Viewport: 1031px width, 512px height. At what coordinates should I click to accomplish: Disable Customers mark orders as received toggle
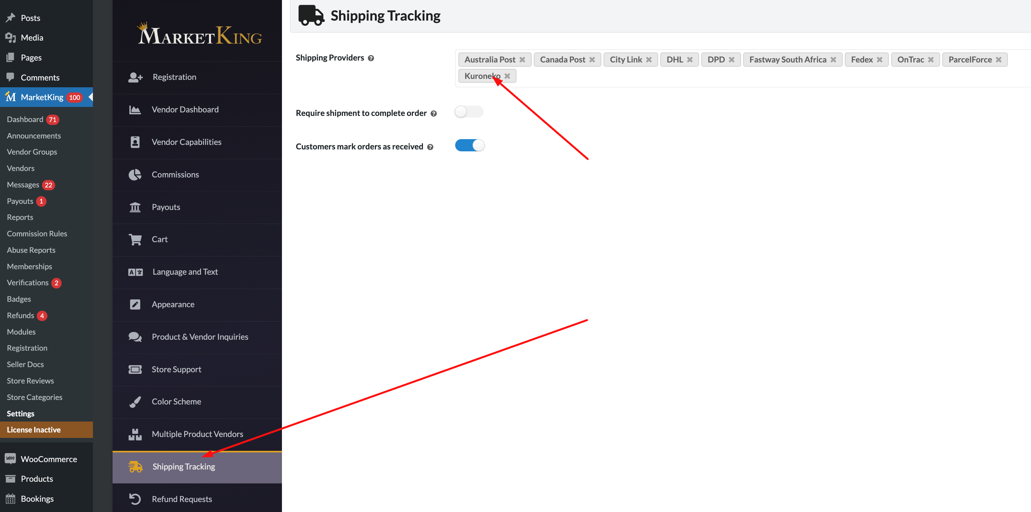point(470,145)
